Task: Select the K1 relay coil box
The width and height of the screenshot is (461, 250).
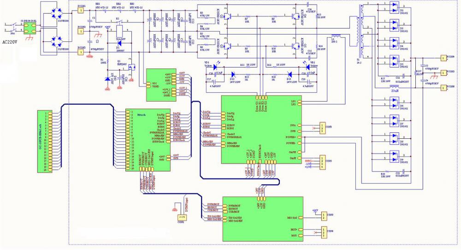Action: click(120, 30)
